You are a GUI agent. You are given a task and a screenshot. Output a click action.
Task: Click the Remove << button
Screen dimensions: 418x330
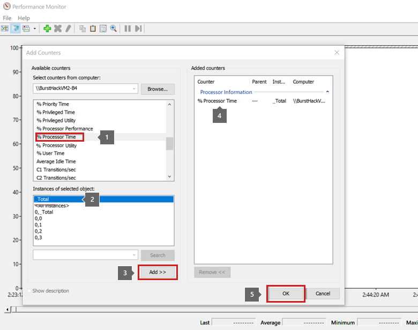pyautogui.click(x=212, y=272)
